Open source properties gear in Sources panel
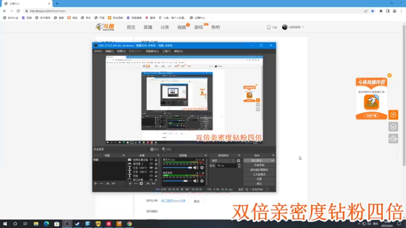 pyautogui.click(x=142, y=183)
